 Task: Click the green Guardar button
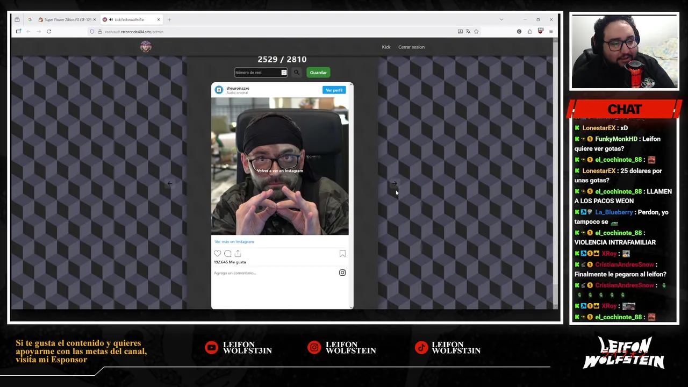(318, 73)
